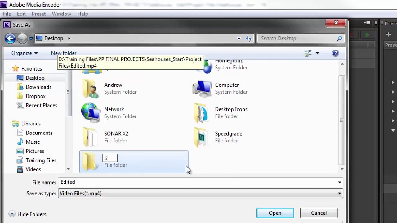Click the search magnifier icon
The width and height of the screenshot is (397, 223).
pos(340,38)
